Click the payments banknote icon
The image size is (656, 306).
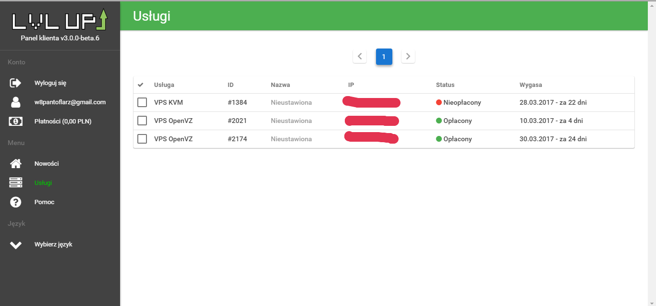click(16, 122)
